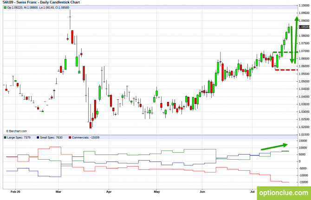Click the 1.05500 price axis label
The image size is (311, 200).
click(304, 74)
